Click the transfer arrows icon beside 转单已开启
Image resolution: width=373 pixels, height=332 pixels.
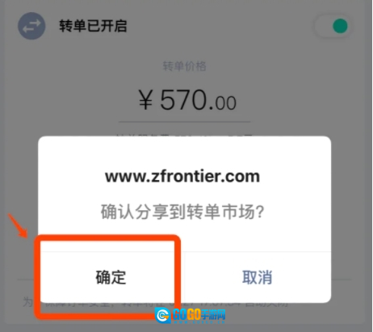tap(31, 26)
